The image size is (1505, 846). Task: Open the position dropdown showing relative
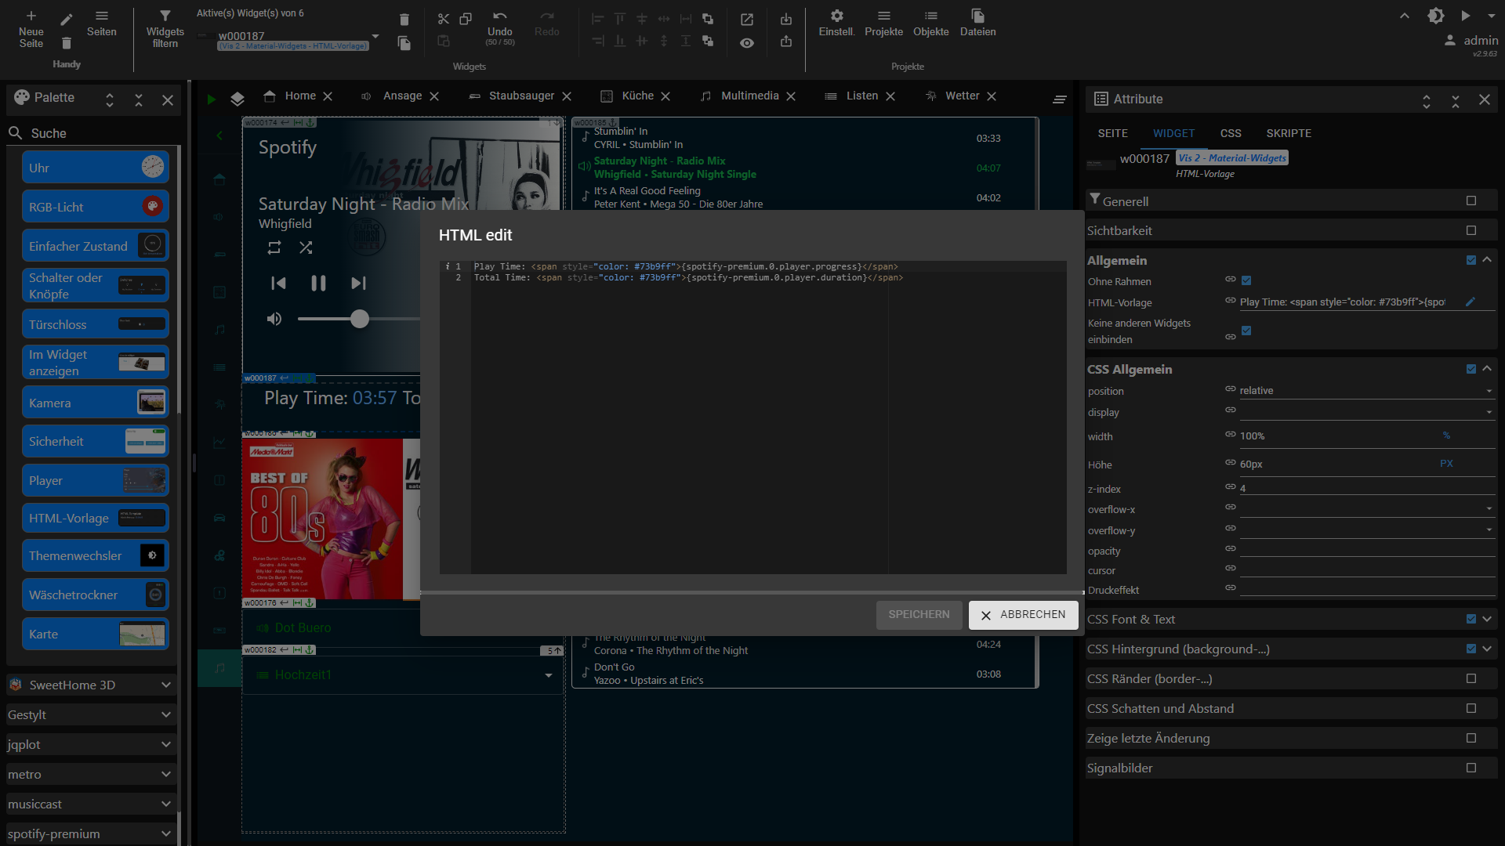pos(1365,390)
